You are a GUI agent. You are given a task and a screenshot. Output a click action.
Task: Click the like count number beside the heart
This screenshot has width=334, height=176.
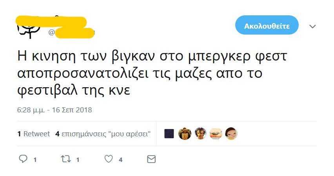121,159
